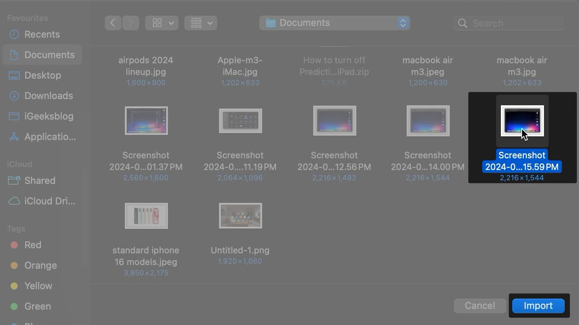
Task: Select macbook air m3.jpeg sized 1,200×630
Action: pos(428,66)
